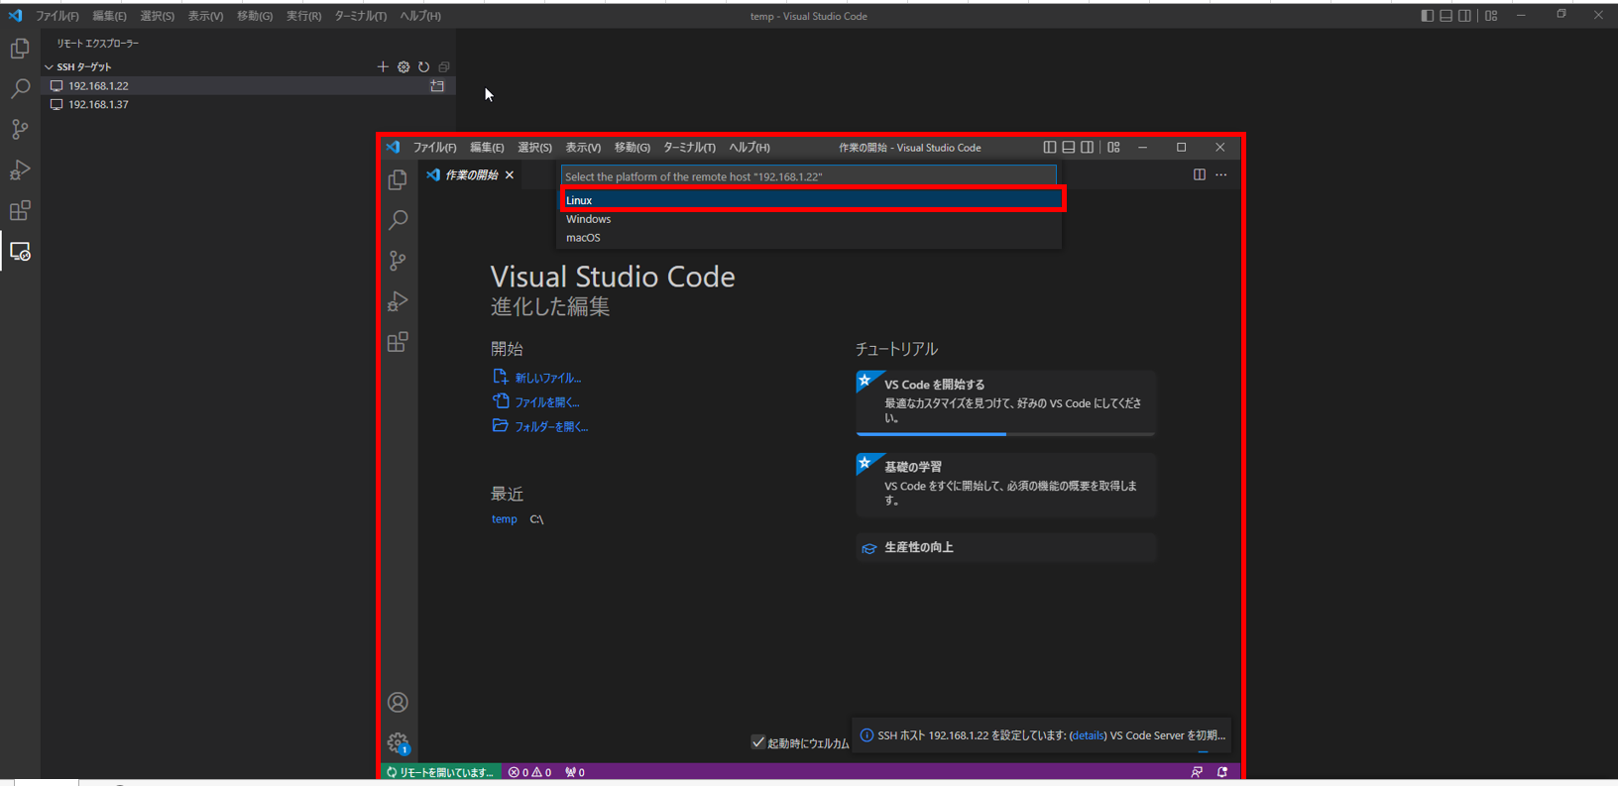Viewport: 1618px width, 786px height.
Task: Select Linux as the remote platform
Action: [810, 200]
